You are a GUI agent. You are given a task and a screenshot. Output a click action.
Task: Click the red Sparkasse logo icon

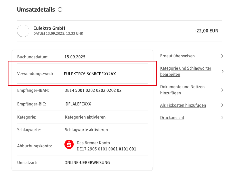69,144
